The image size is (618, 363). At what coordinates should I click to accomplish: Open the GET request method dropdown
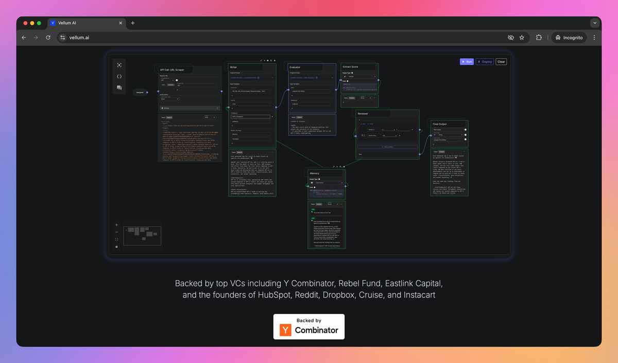167,80
